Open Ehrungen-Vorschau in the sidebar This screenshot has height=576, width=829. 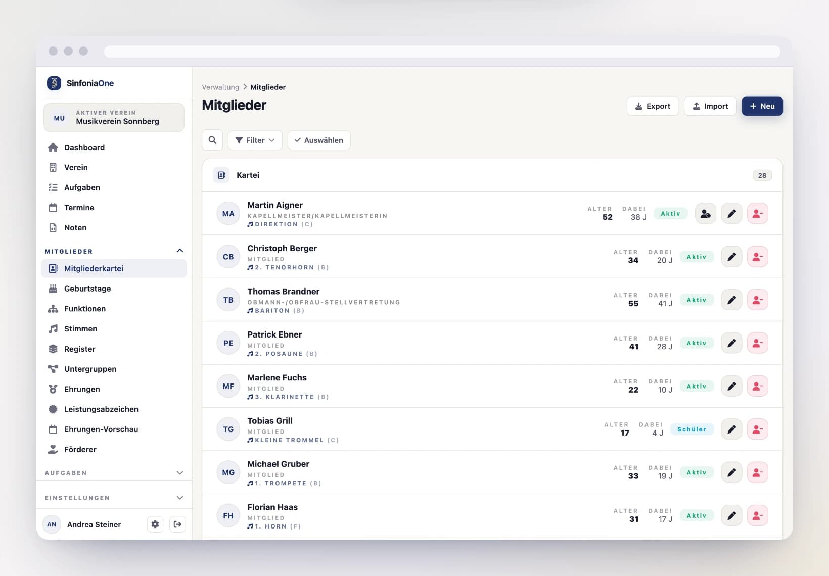(x=114, y=429)
